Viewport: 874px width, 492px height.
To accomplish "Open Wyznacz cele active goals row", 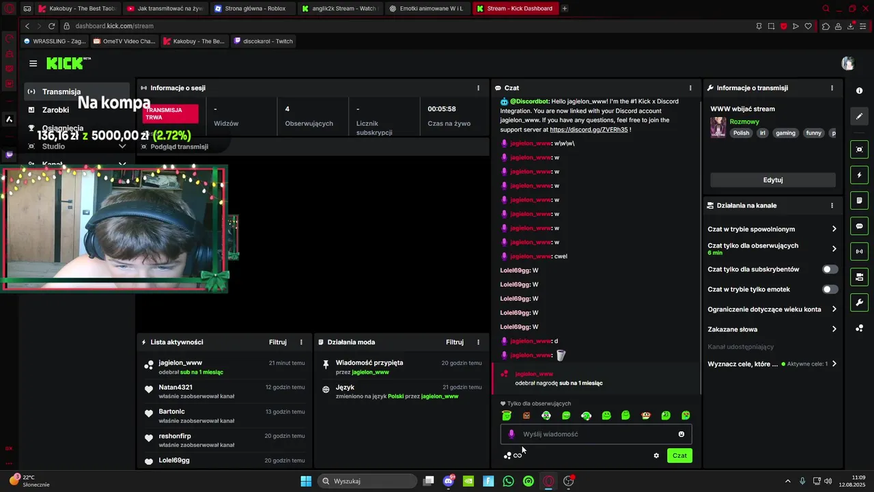I will pyautogui.click(x=772, y=364).
